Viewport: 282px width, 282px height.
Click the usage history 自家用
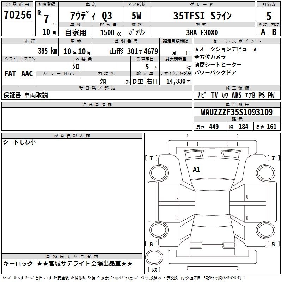tap(75, 32)
